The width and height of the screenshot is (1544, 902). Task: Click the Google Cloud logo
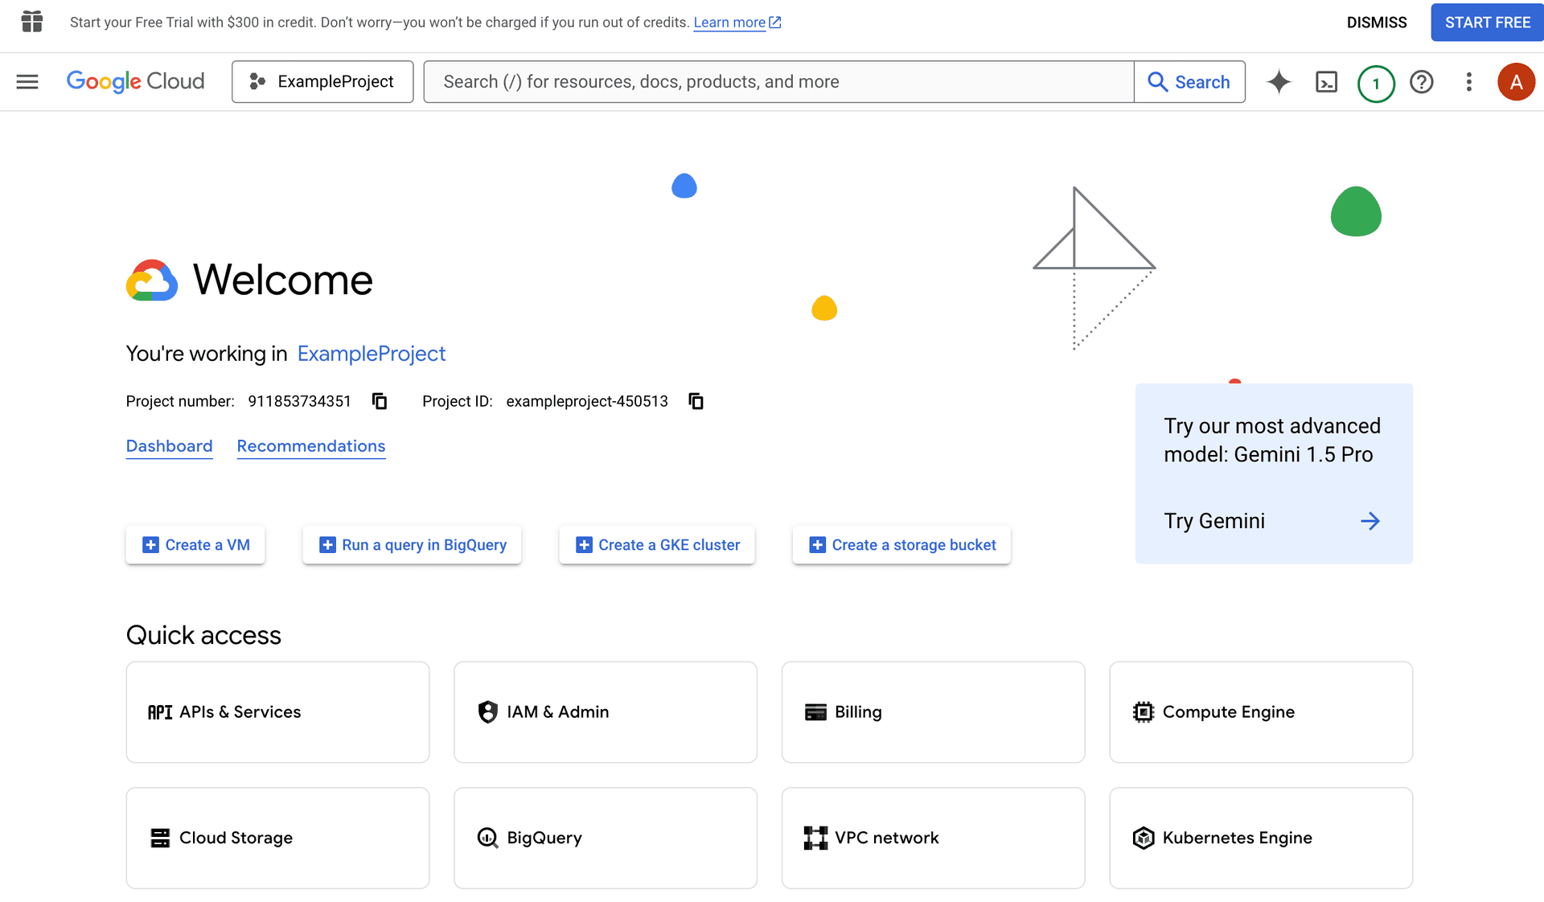[x=135, y=81]
